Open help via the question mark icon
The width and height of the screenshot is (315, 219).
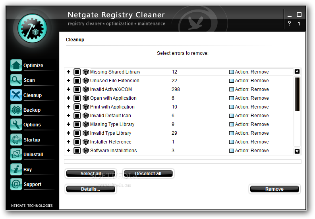(289, 23)
